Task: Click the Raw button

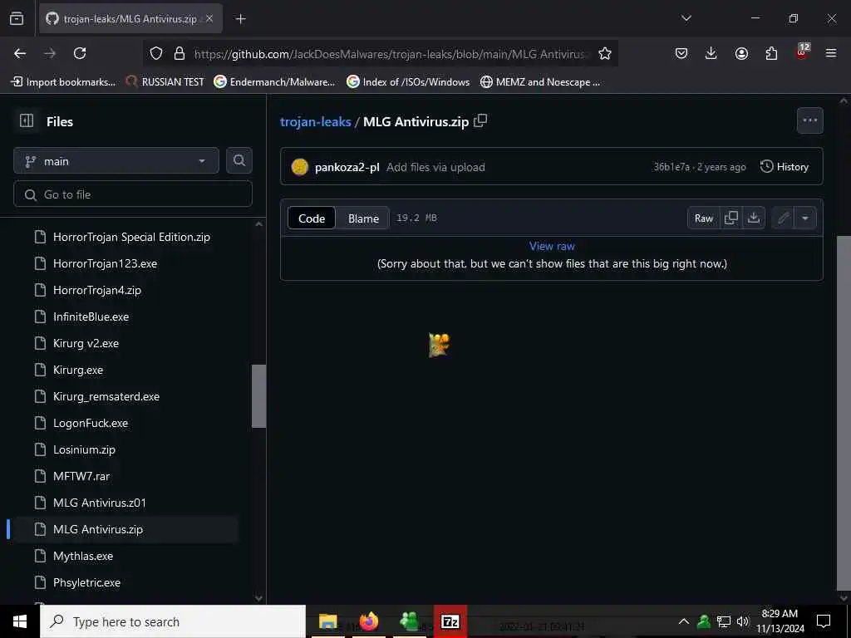Action: tap(703, 218)
